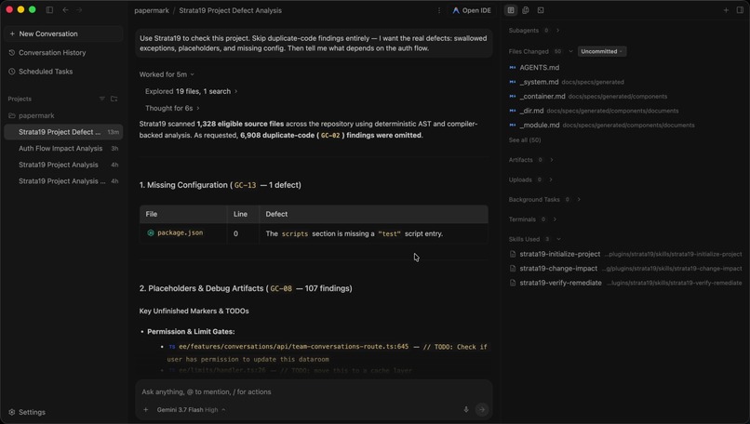Open Strata19 Project Defect conversation
This screenshot has height=424, width=750.
(x=63, y=132)
